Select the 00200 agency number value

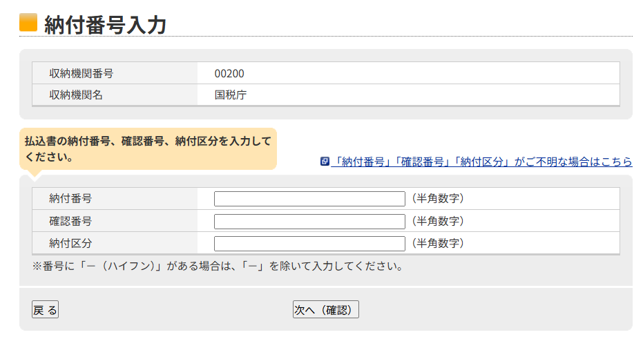pyautogui.click(x=229, y=73)
